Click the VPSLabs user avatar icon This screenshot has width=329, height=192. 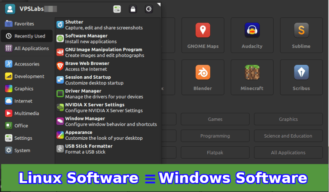point(10,9)
